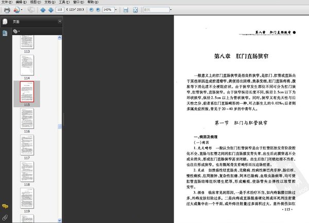Expand the thumbnail options gear dropdown

click(16, 31)
